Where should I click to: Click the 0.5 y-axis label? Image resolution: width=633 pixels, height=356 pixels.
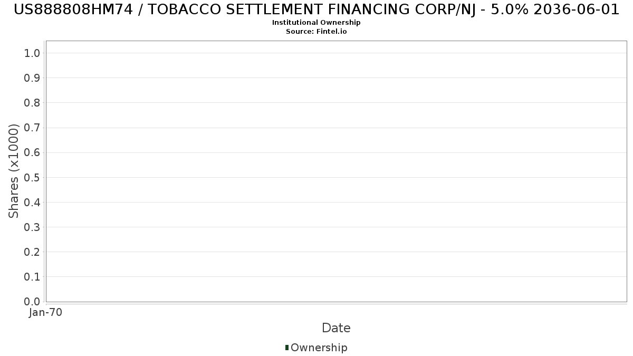click(x=32, y=177)
